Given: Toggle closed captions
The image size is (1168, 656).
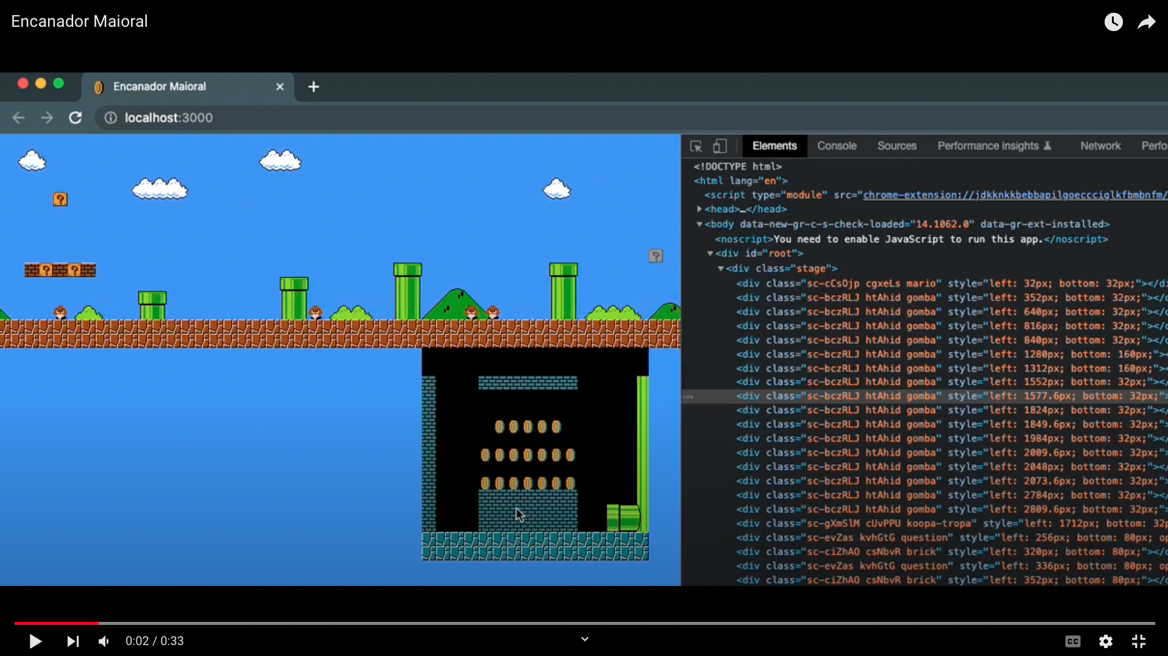Looking at the screenshot, I should [1073, 641].
